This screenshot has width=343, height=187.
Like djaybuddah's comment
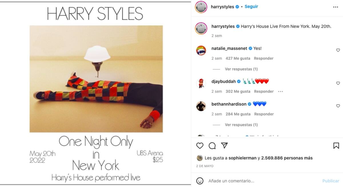tap(338, 83)
